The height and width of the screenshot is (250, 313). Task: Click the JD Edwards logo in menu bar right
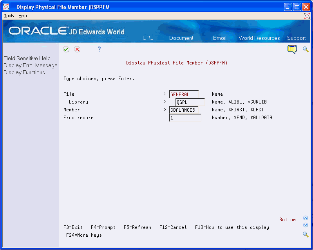click(x=307, y=16)
